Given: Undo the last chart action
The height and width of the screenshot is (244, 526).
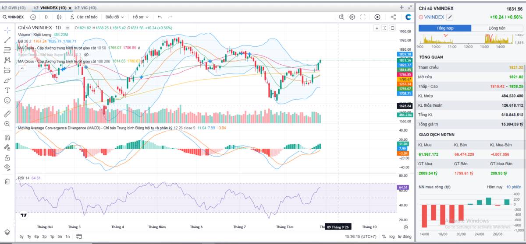Looking at the screenshot, I should [x=160, y=17].
